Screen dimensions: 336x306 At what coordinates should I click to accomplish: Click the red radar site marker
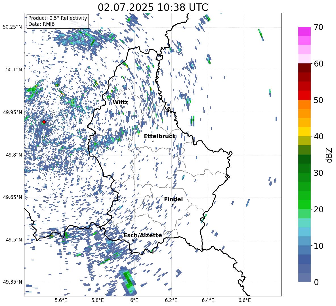point(44,122)
